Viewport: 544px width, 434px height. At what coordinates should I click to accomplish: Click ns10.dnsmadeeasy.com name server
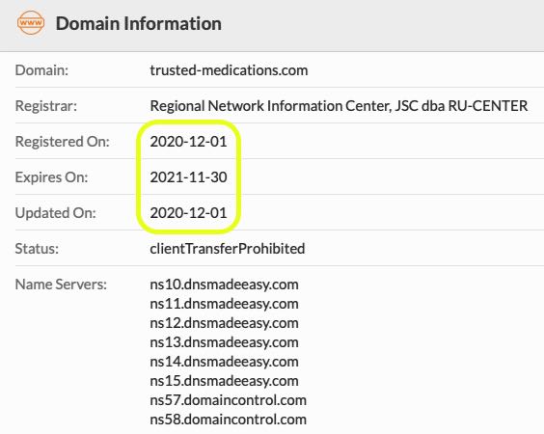point(224,285)
